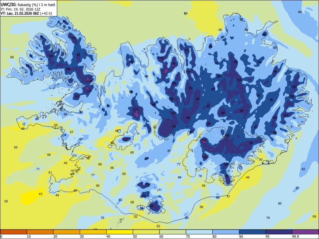This screenshot has width=319, height=239.
Task: Select the dark blue 90–95 legend swatch
Action: pyautogui.click(x=252, y=232)
